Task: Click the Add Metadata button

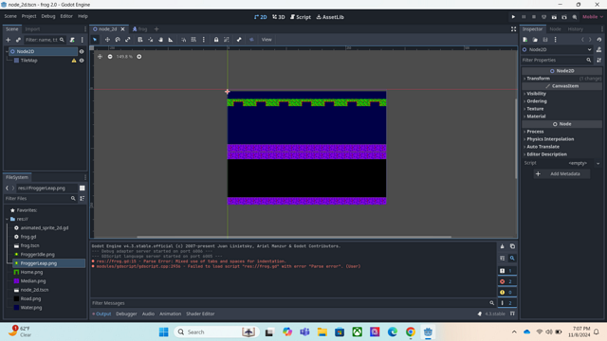Action: point(561,174)
